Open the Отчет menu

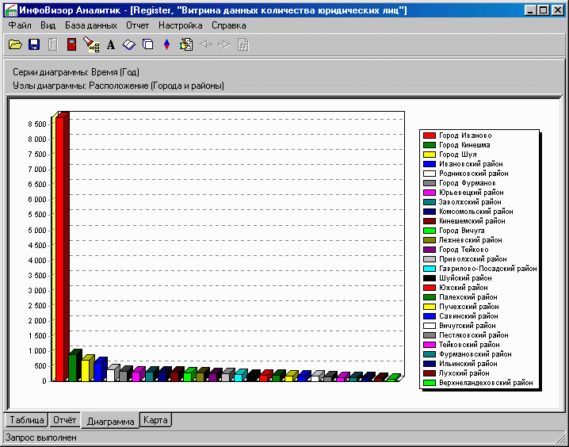[x=138, y=25]
